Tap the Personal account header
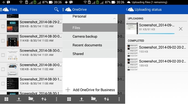188x104 pixels. pos(90,18)
